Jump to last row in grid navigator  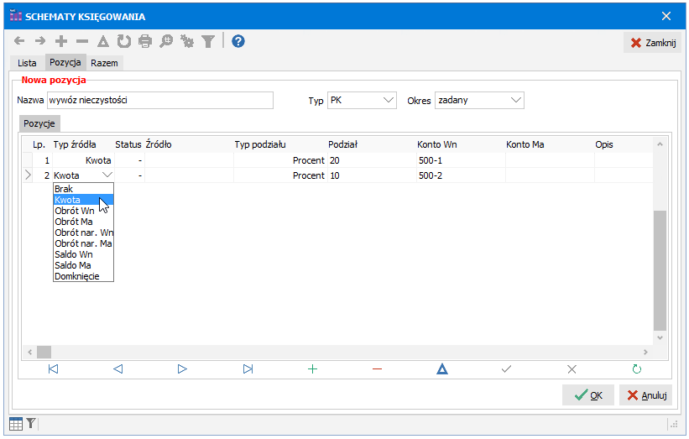click(x=248, y=369)
